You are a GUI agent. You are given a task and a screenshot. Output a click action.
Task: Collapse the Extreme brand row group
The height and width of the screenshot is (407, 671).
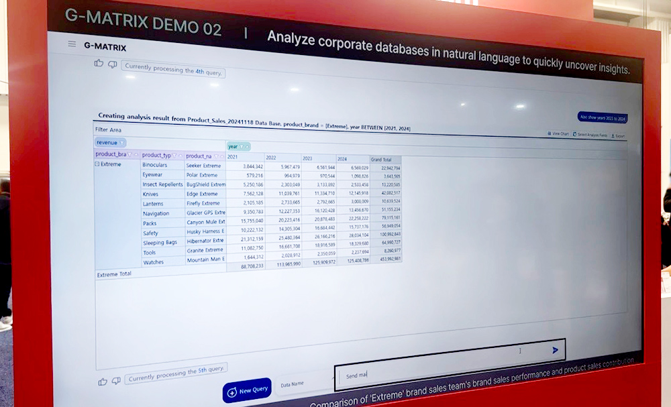pyautogui.click(x=97, y=164)
